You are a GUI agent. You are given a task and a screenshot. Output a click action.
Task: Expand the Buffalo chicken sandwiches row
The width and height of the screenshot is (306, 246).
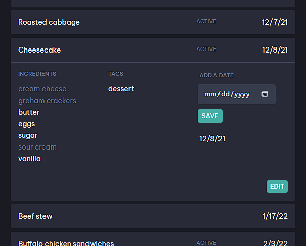[x=153, y=239]
